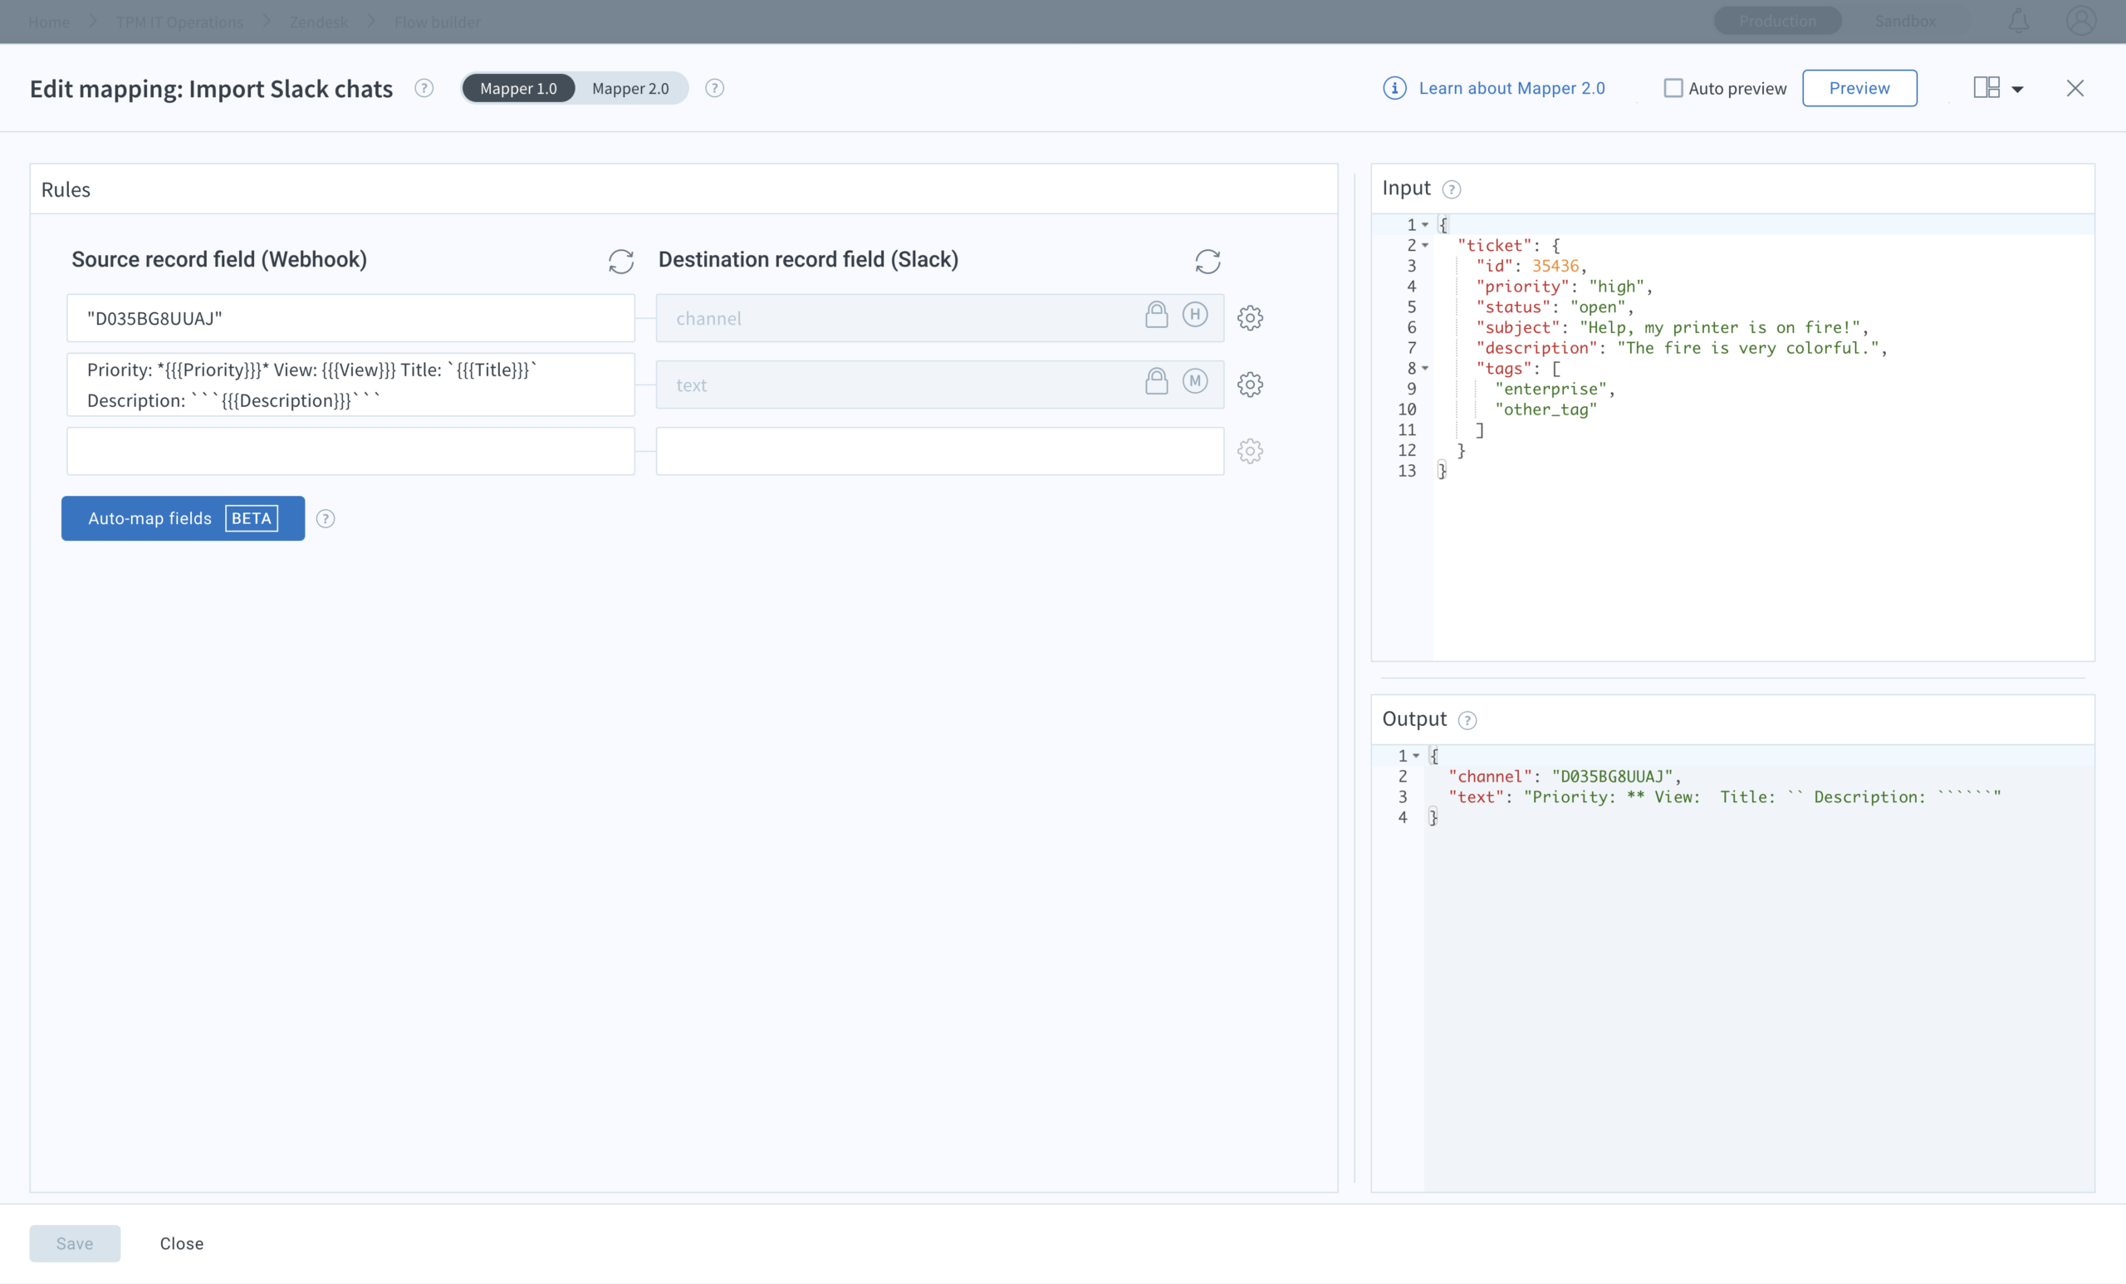Click the "priority": "high" line in Input
The width and height of the screenshot is (2126, 1284).
click(x=1565, y=287)
